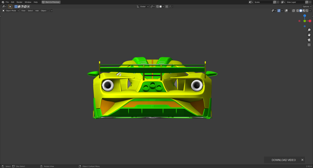Image resolution: width=313 pixels, height=168 pixels.
Task: Click the Move view hand icon
Action: point(309,35)
